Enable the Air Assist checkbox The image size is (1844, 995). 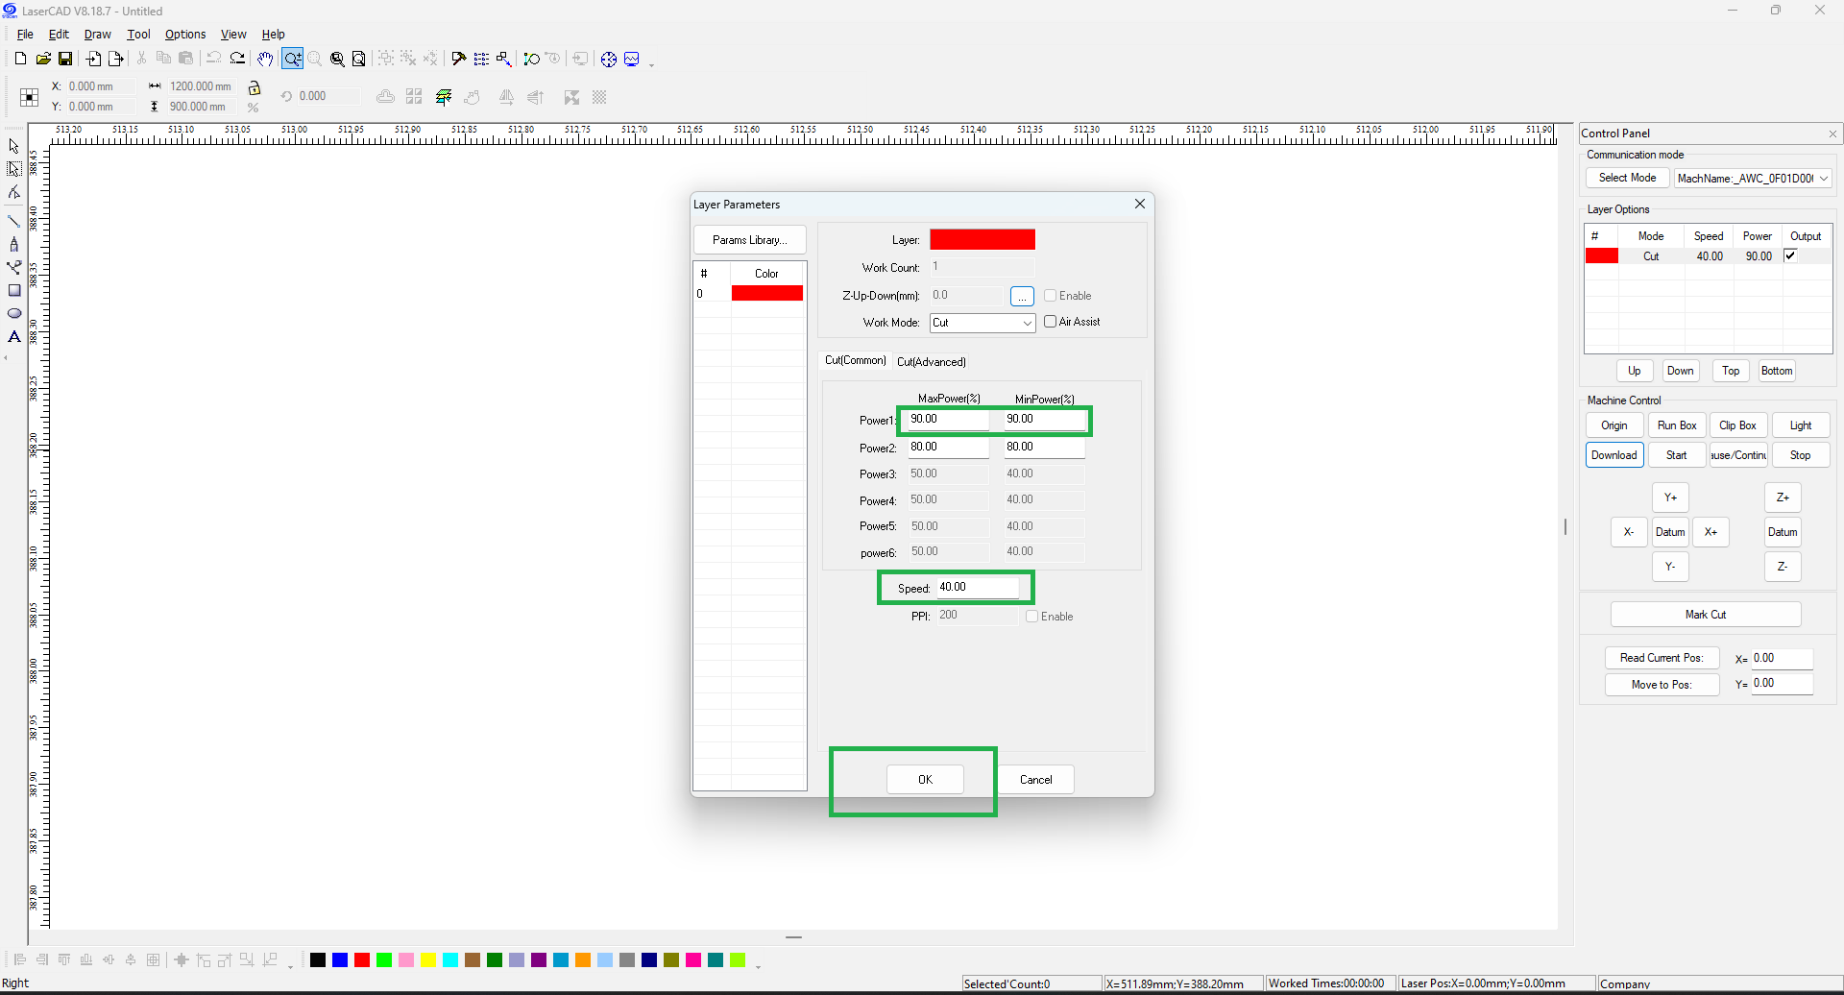(x=1050, y=322)
